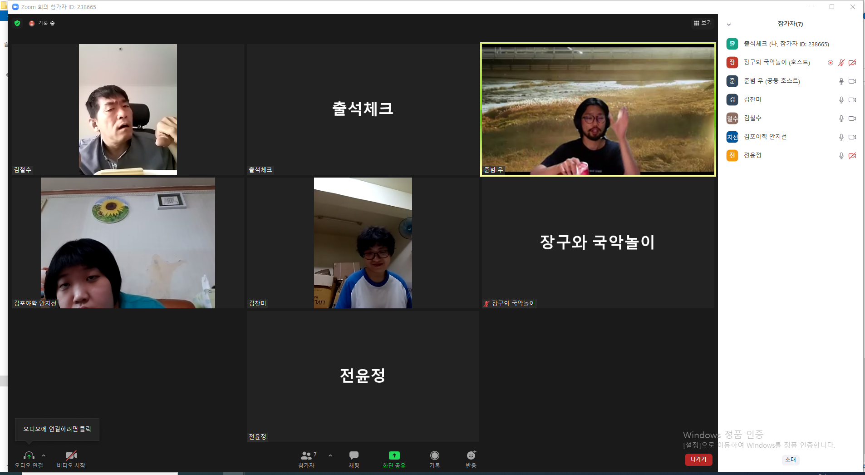Click the camera icon for 김찬미
Image resolution: width=865 pixels, height=475 pixels.
pyautogui.click(x=852, y=100)
